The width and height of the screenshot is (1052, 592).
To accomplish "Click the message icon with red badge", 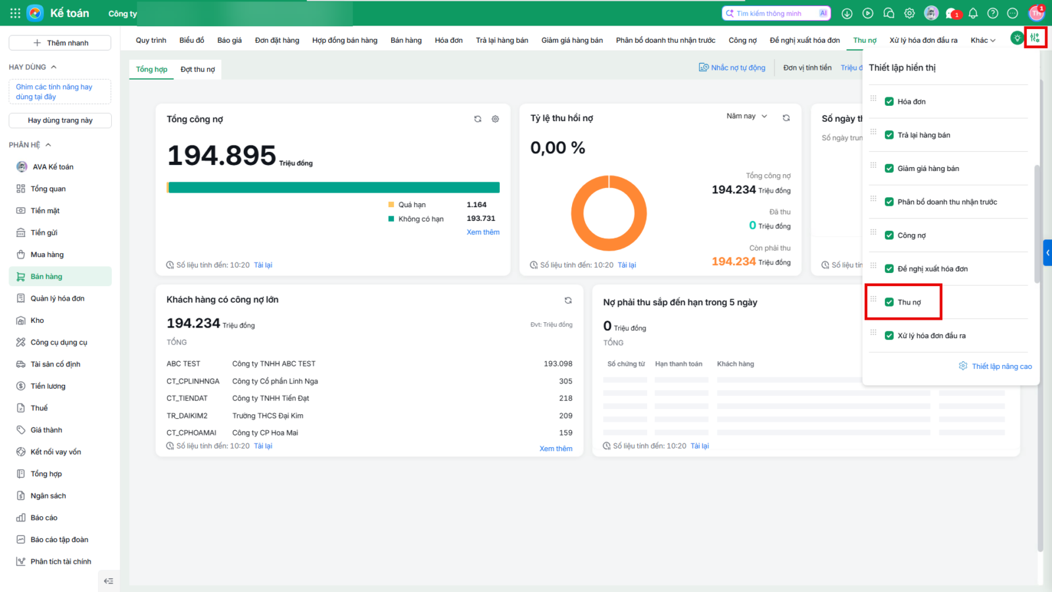I will coord(952,13).
